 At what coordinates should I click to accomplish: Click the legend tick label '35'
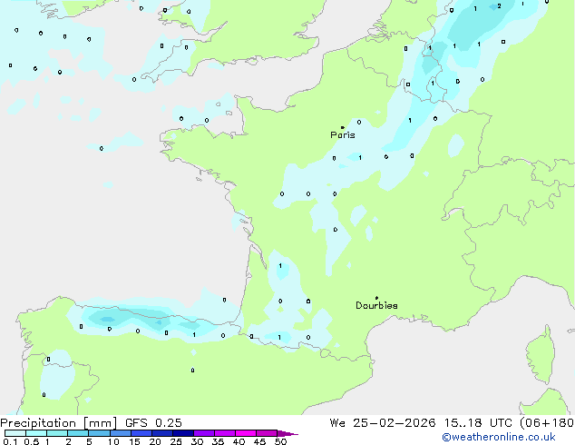click(218, 441)
